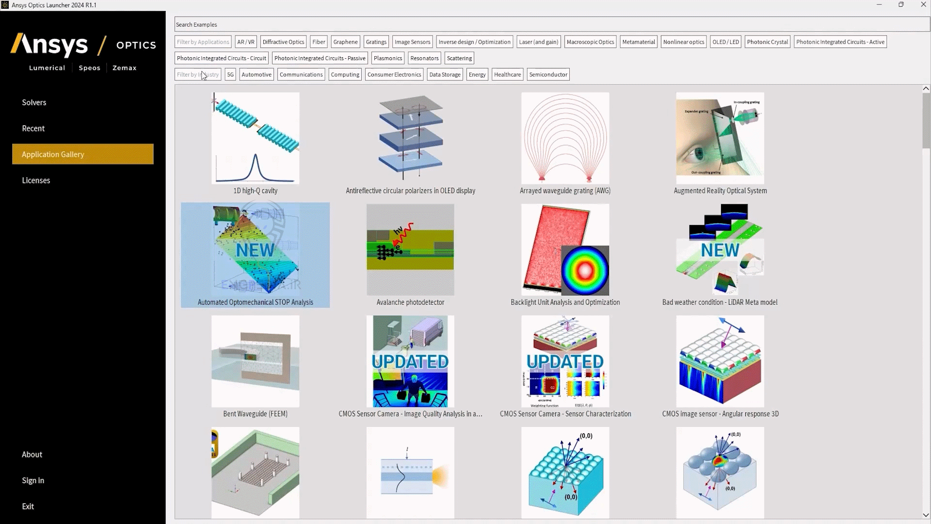This screenshot has width=931, height=524.
Task: Toggle the Plasmonics filter chip
Action: (387, 58)
